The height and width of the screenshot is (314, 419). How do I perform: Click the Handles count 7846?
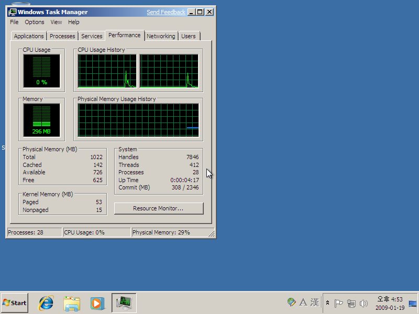click(x=192, y=158)
